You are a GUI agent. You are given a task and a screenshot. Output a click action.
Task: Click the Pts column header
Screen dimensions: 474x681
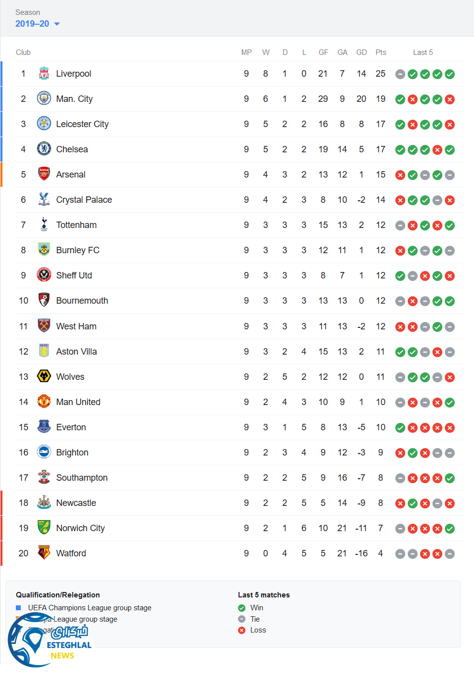(x=380, y=52)
